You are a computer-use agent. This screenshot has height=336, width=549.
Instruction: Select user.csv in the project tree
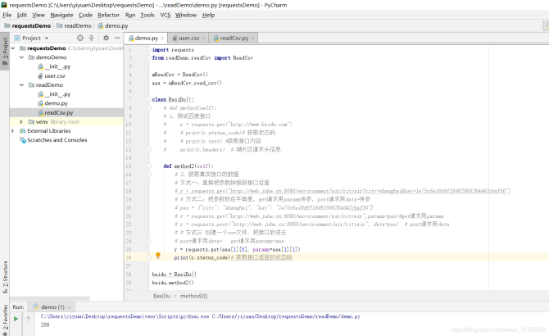(53, 75)
